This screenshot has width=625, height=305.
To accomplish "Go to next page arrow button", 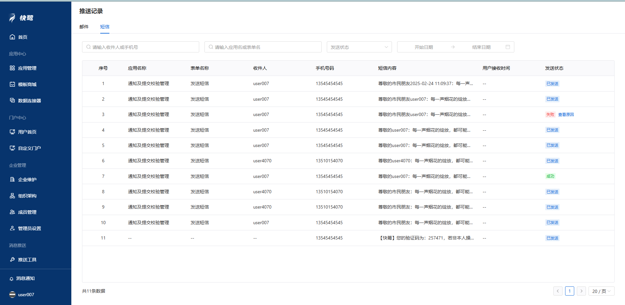I will [x=581, y=291].
